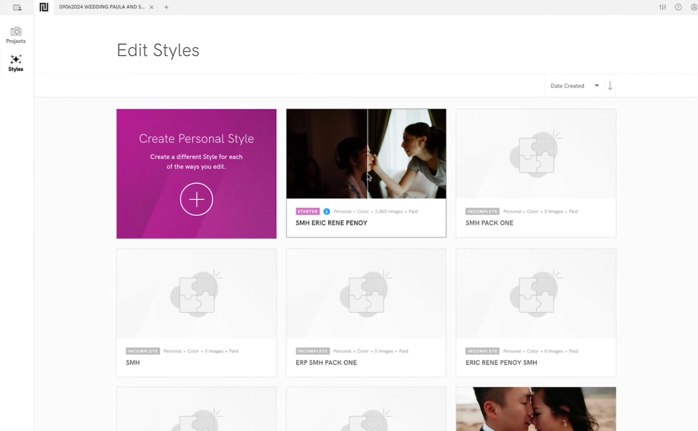Open the SMH ERIC RENE PENOY style thumbnail
The height and width of the screenshot is (431, 698).
[366, 154]
